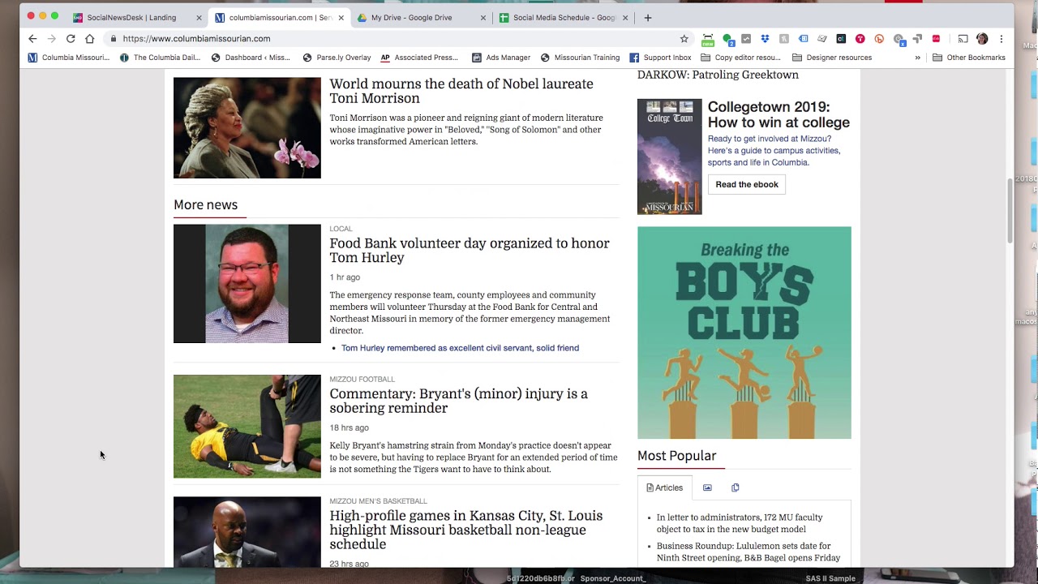
Task: Open the Support Inbox bookmark
Action: [x=660, y=58]
